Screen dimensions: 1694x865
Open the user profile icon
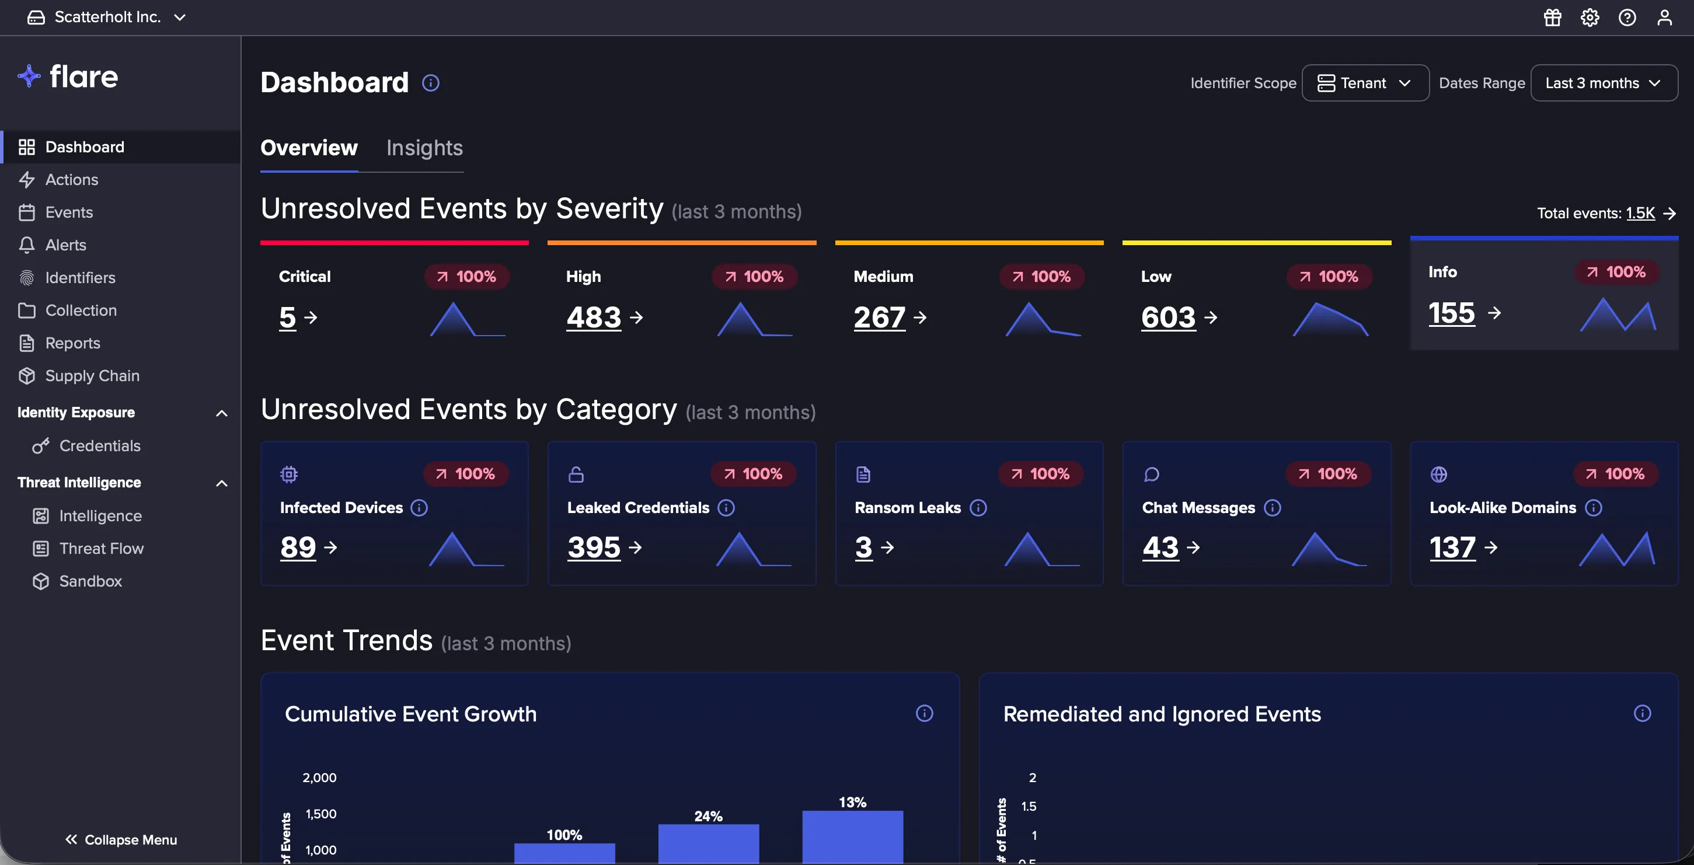coord(1664,17)
